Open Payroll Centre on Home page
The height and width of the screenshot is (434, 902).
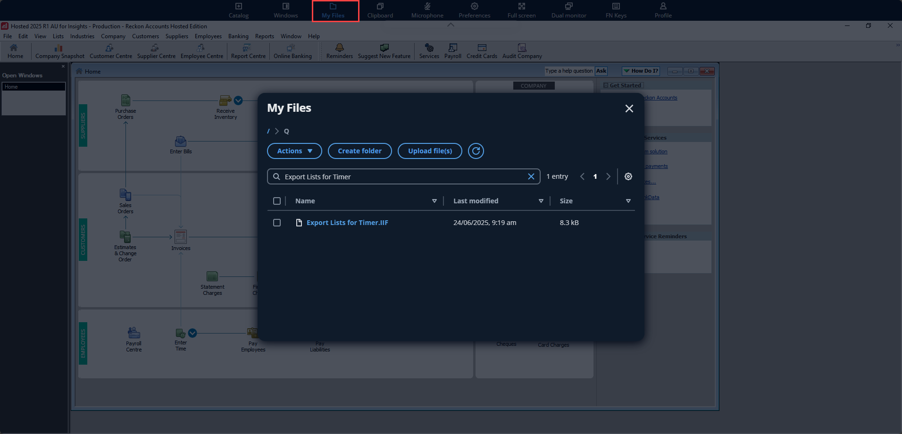[x=134, y=340]
